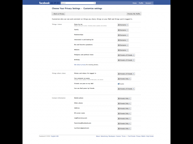The height and width of the screenshot is (144, 193).
Task: Open the Other phone privacy dropdown
Action: [124, 104]
